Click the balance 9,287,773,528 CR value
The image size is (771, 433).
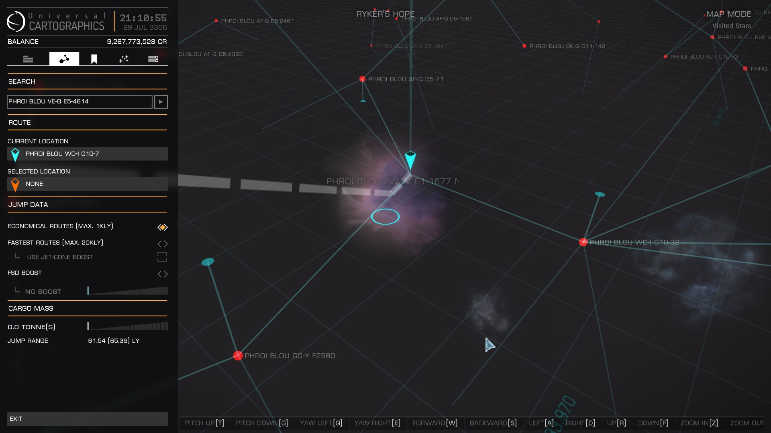(x=137, y=42)
